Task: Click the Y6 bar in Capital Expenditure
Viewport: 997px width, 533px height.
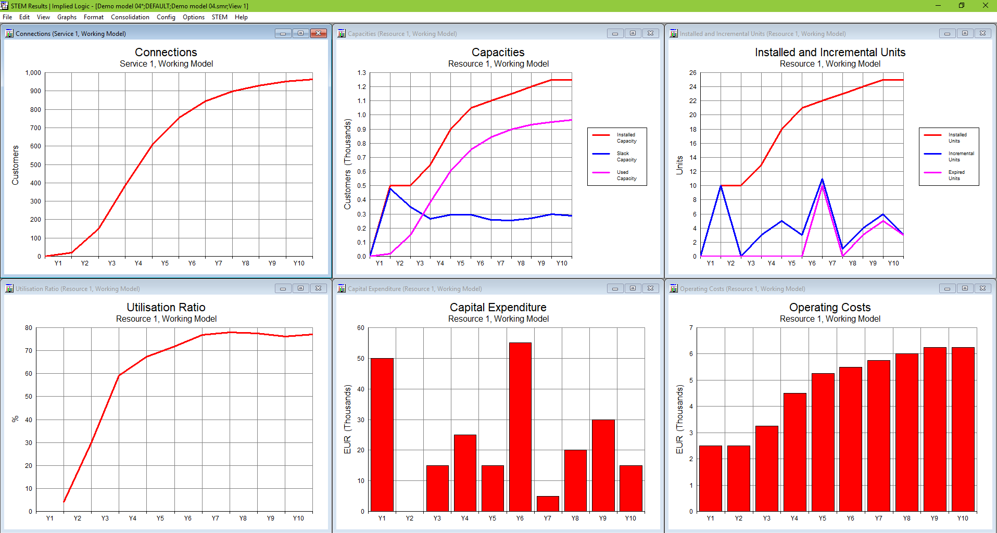Action: click(x=520, y=427)
